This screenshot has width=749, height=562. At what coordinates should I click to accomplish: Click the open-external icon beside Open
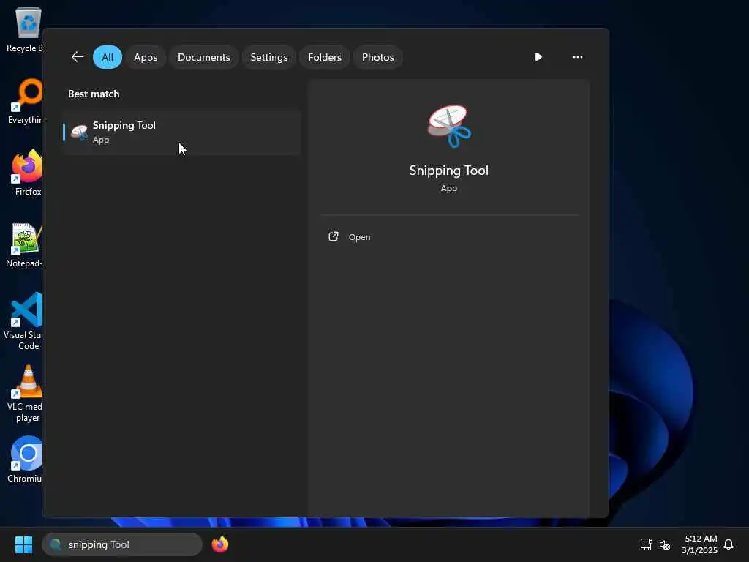click(x=334, y=236)
